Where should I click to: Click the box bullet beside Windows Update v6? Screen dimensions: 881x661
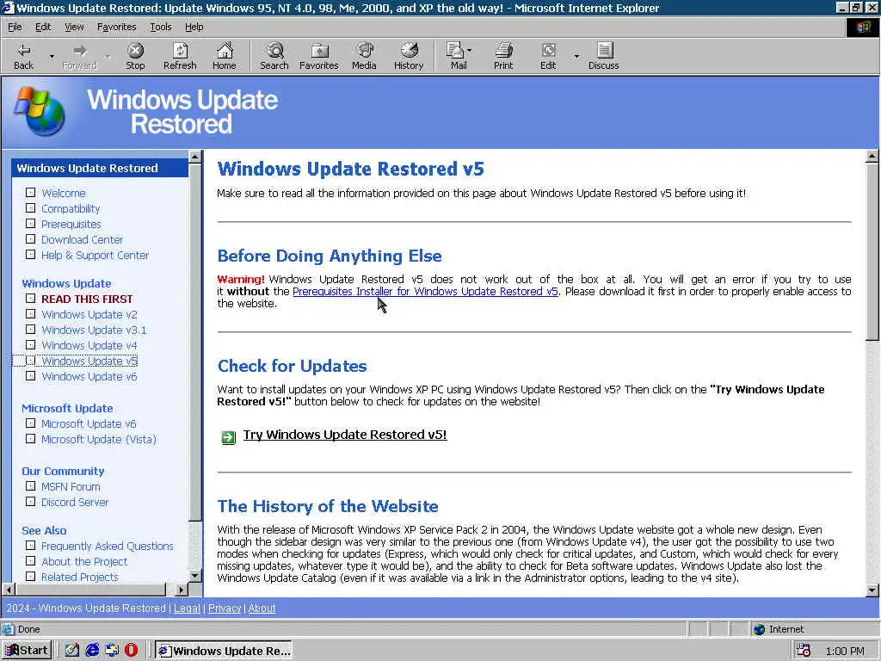(30, 376)
